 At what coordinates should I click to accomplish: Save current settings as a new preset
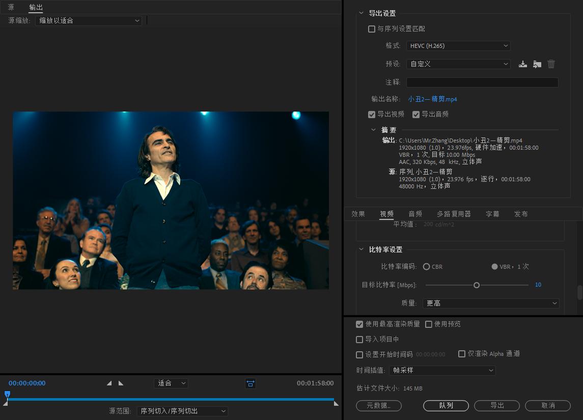point(522,64)
